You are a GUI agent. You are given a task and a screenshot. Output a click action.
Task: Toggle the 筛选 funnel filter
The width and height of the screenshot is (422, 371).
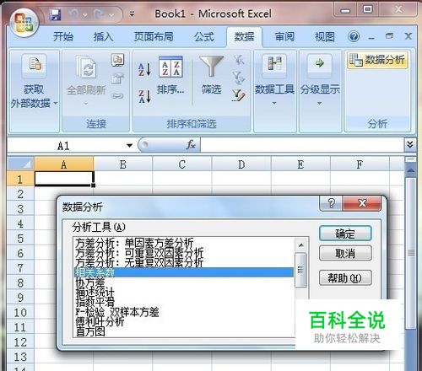point(211,67)
